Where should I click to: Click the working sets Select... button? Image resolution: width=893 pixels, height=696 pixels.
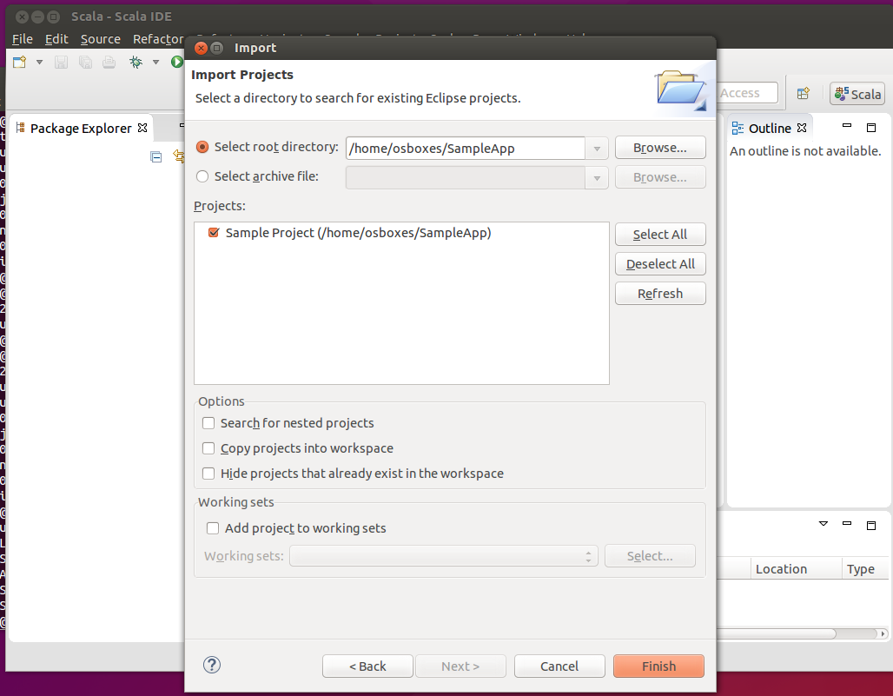[x=650, y=555]
